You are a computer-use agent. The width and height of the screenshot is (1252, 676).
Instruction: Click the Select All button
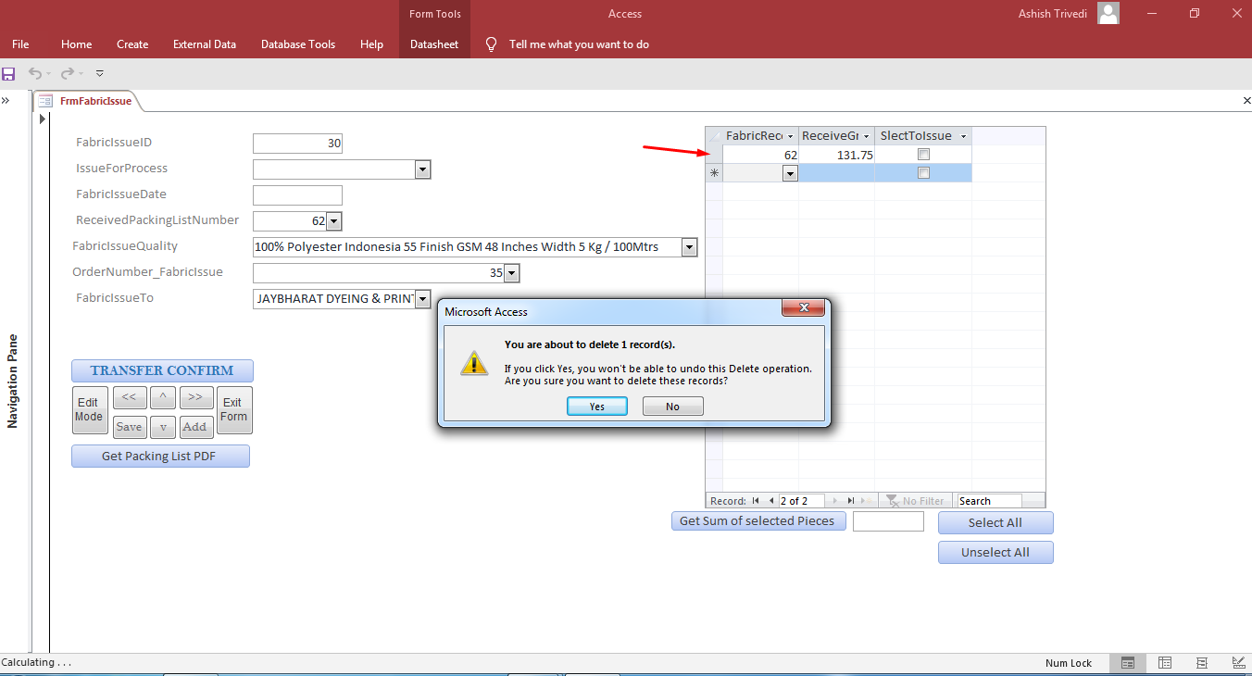click(x=995, y=522)
